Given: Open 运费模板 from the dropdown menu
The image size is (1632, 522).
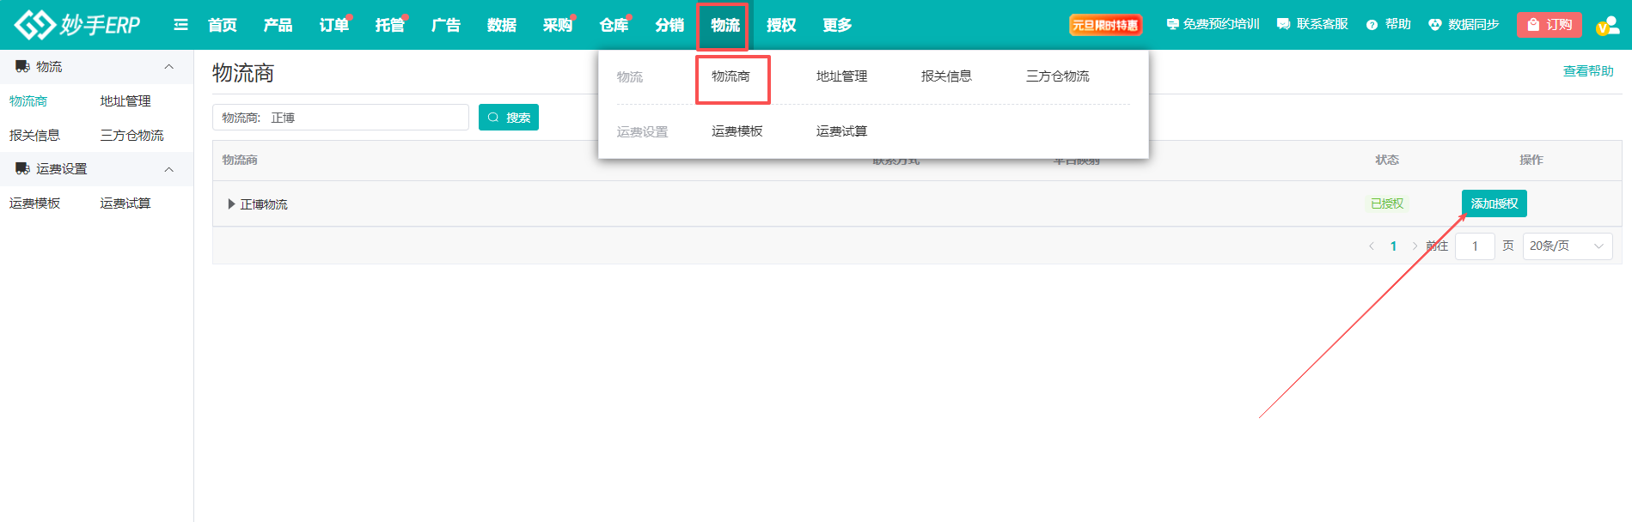Looking at the screenshot, I should pos(737,131).
